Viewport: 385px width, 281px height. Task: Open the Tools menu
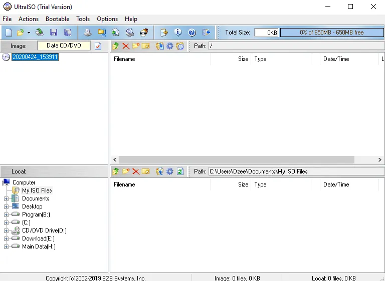83,19
